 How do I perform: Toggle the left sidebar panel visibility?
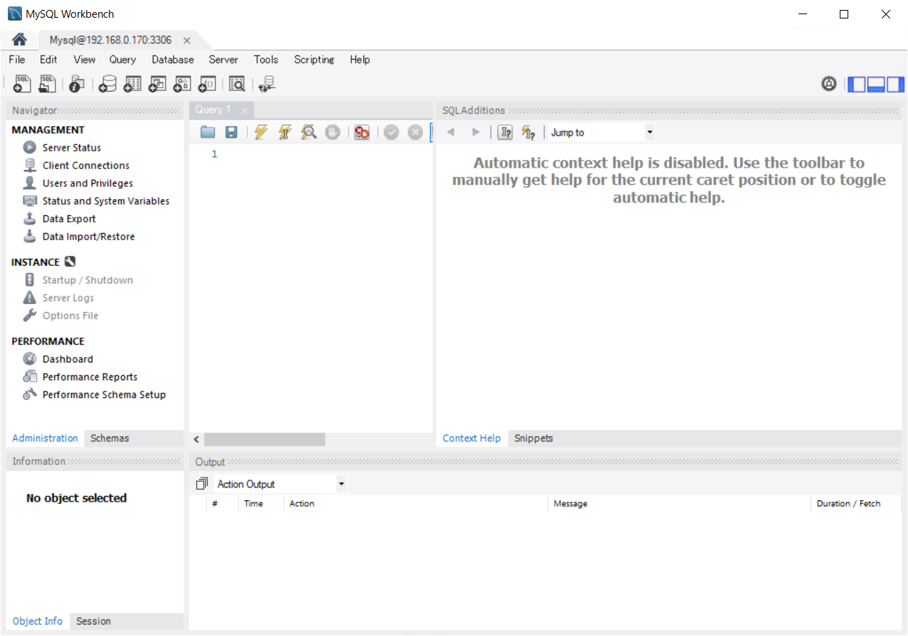pyautogui.click(x=858, y=84)
